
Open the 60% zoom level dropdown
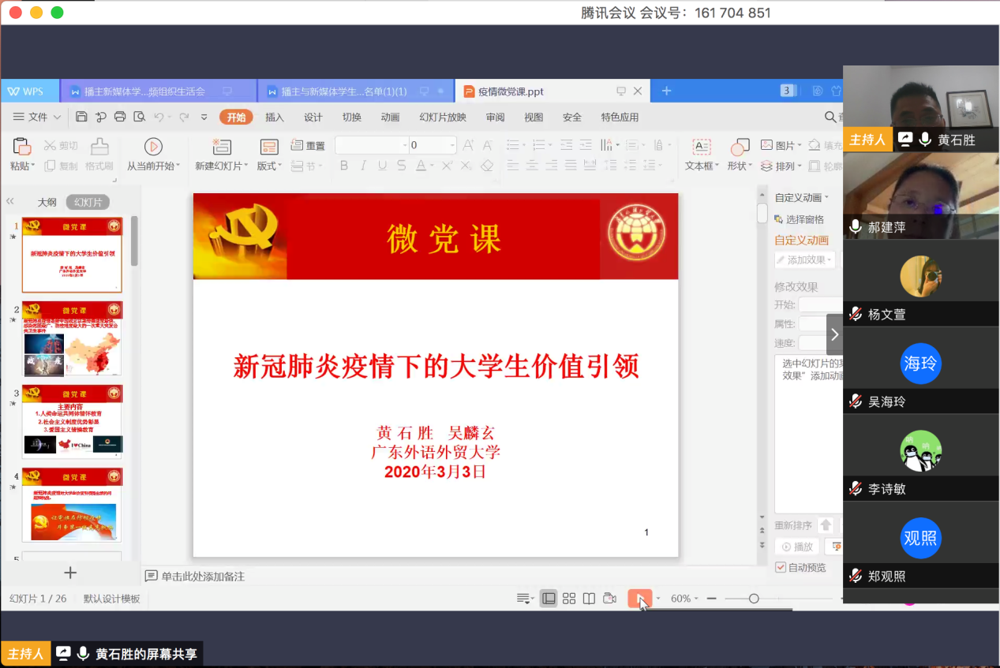684,599
